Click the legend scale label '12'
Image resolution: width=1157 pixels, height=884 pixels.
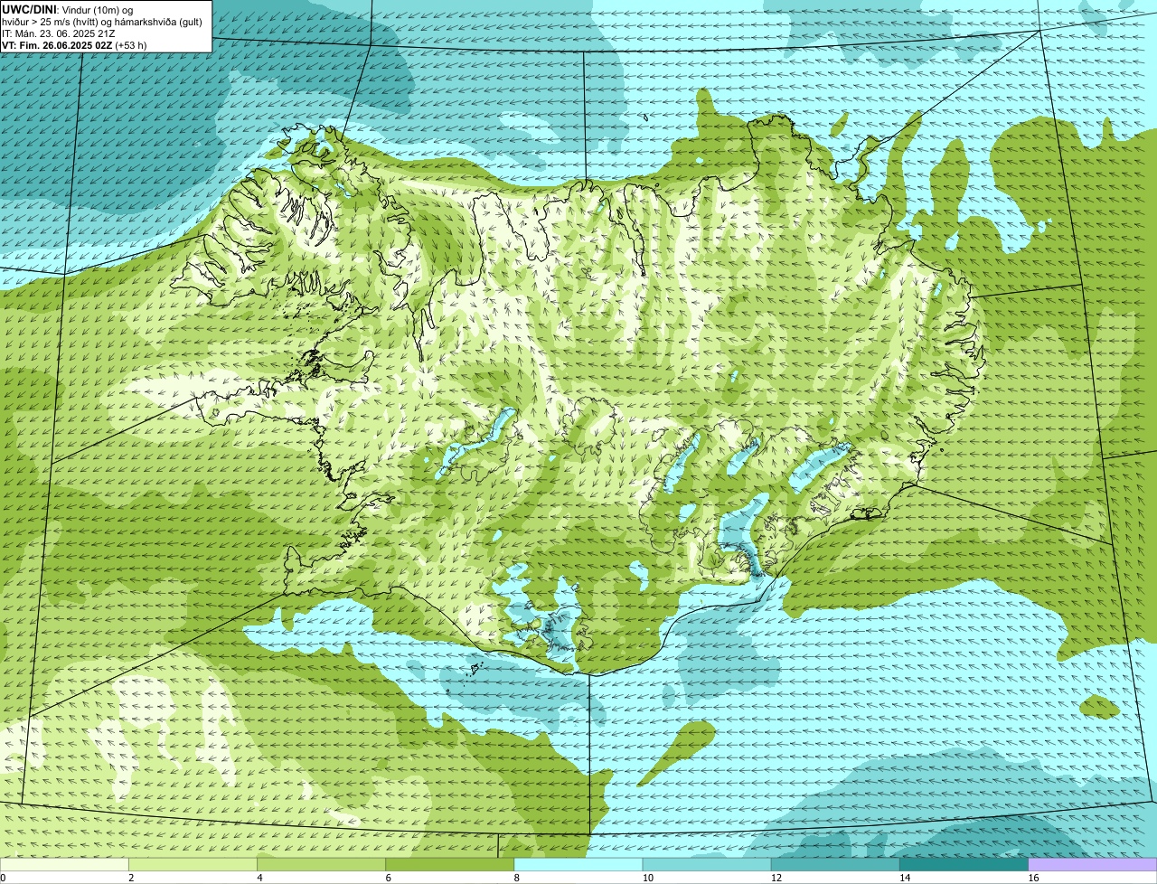click(776, 878)
